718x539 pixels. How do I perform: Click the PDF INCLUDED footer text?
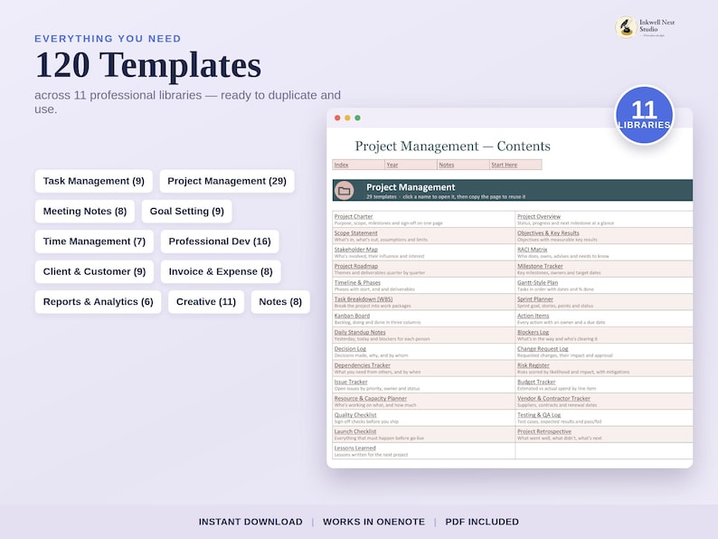pos(482,522)
